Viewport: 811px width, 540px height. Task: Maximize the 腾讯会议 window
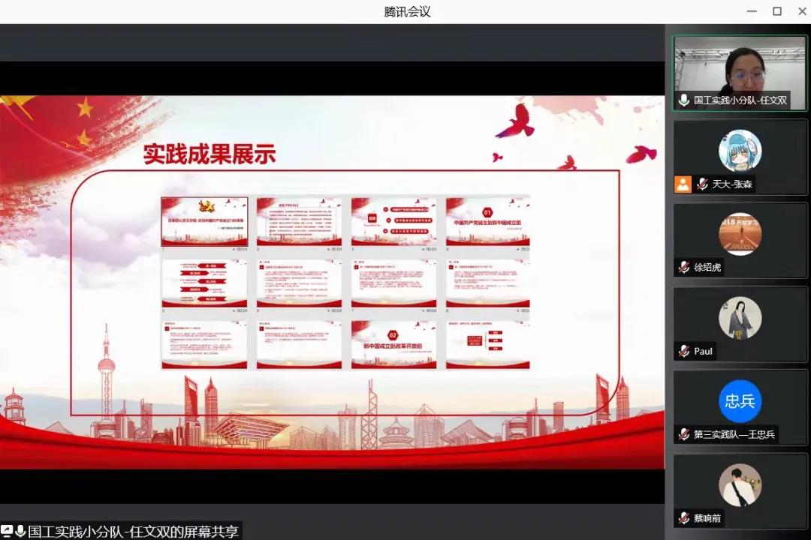point(777,11)
